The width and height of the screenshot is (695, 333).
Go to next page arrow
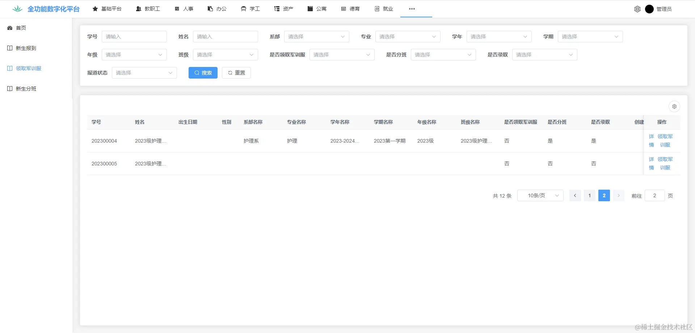tap(619, 195)
